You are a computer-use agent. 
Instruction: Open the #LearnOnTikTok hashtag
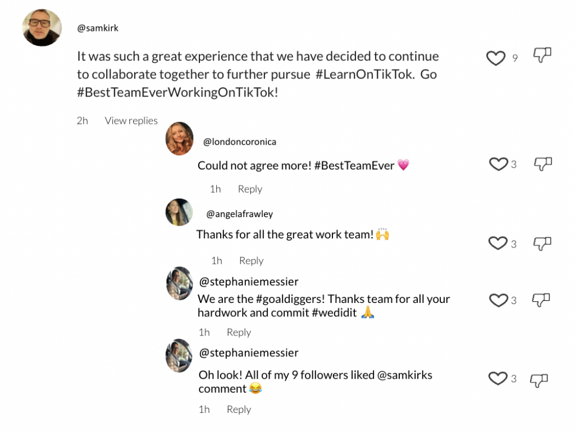pos(365,75)
